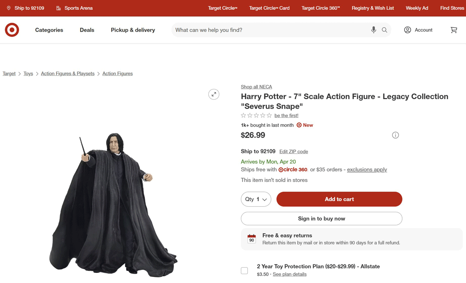Viewport: 466px width, 283px height.
Task: Click the Ship to 92109 location pin
Action: pyautogui.click(x=8, y=8)
